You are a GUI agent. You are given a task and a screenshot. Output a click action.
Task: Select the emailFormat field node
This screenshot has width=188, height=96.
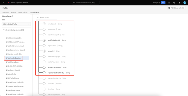pyautogui.click(x=44, y=24)
